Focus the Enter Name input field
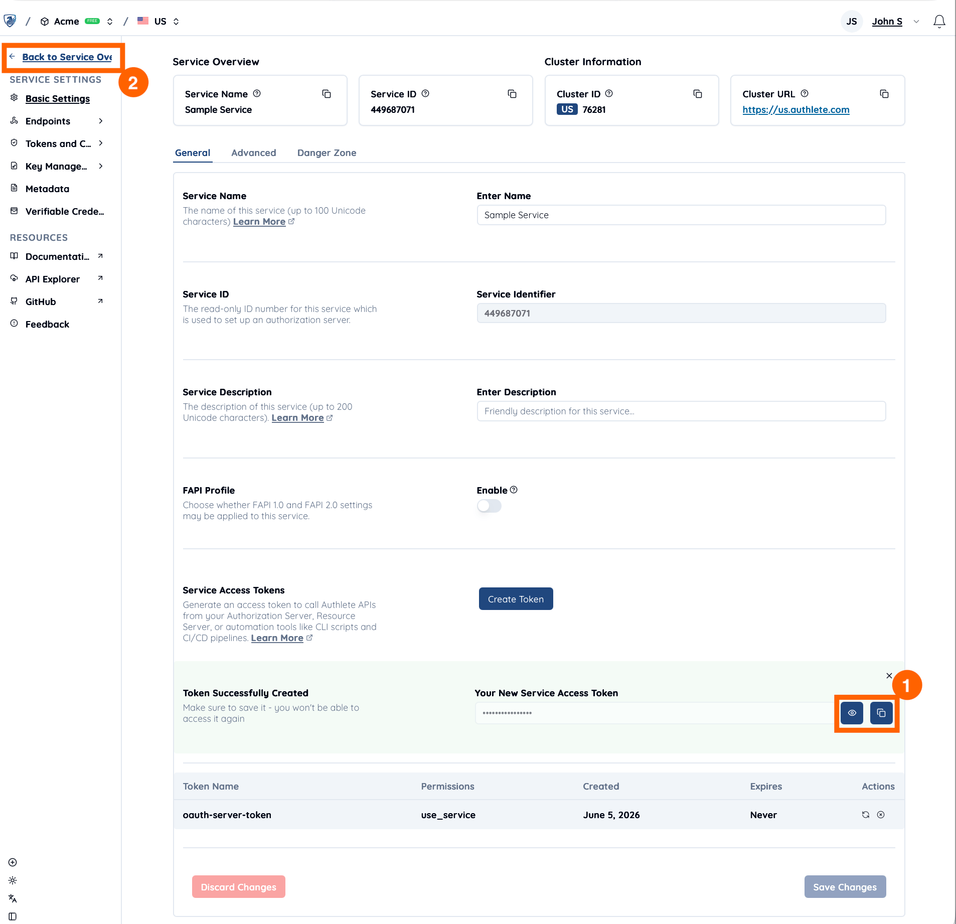This screenshot has width=956, height=924. tap(681, 215)
